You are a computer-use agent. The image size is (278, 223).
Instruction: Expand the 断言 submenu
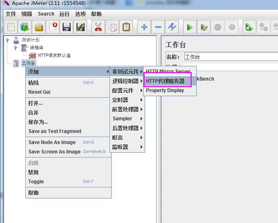point(127,137)
